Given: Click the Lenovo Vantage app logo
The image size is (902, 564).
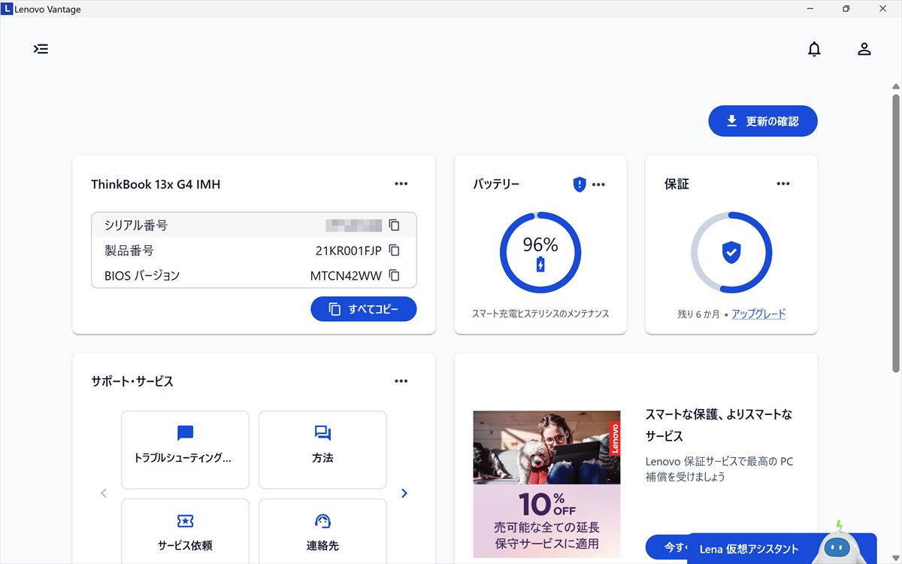Looking at the screenshot, I should pyautogui.click(x=8, y=9).
